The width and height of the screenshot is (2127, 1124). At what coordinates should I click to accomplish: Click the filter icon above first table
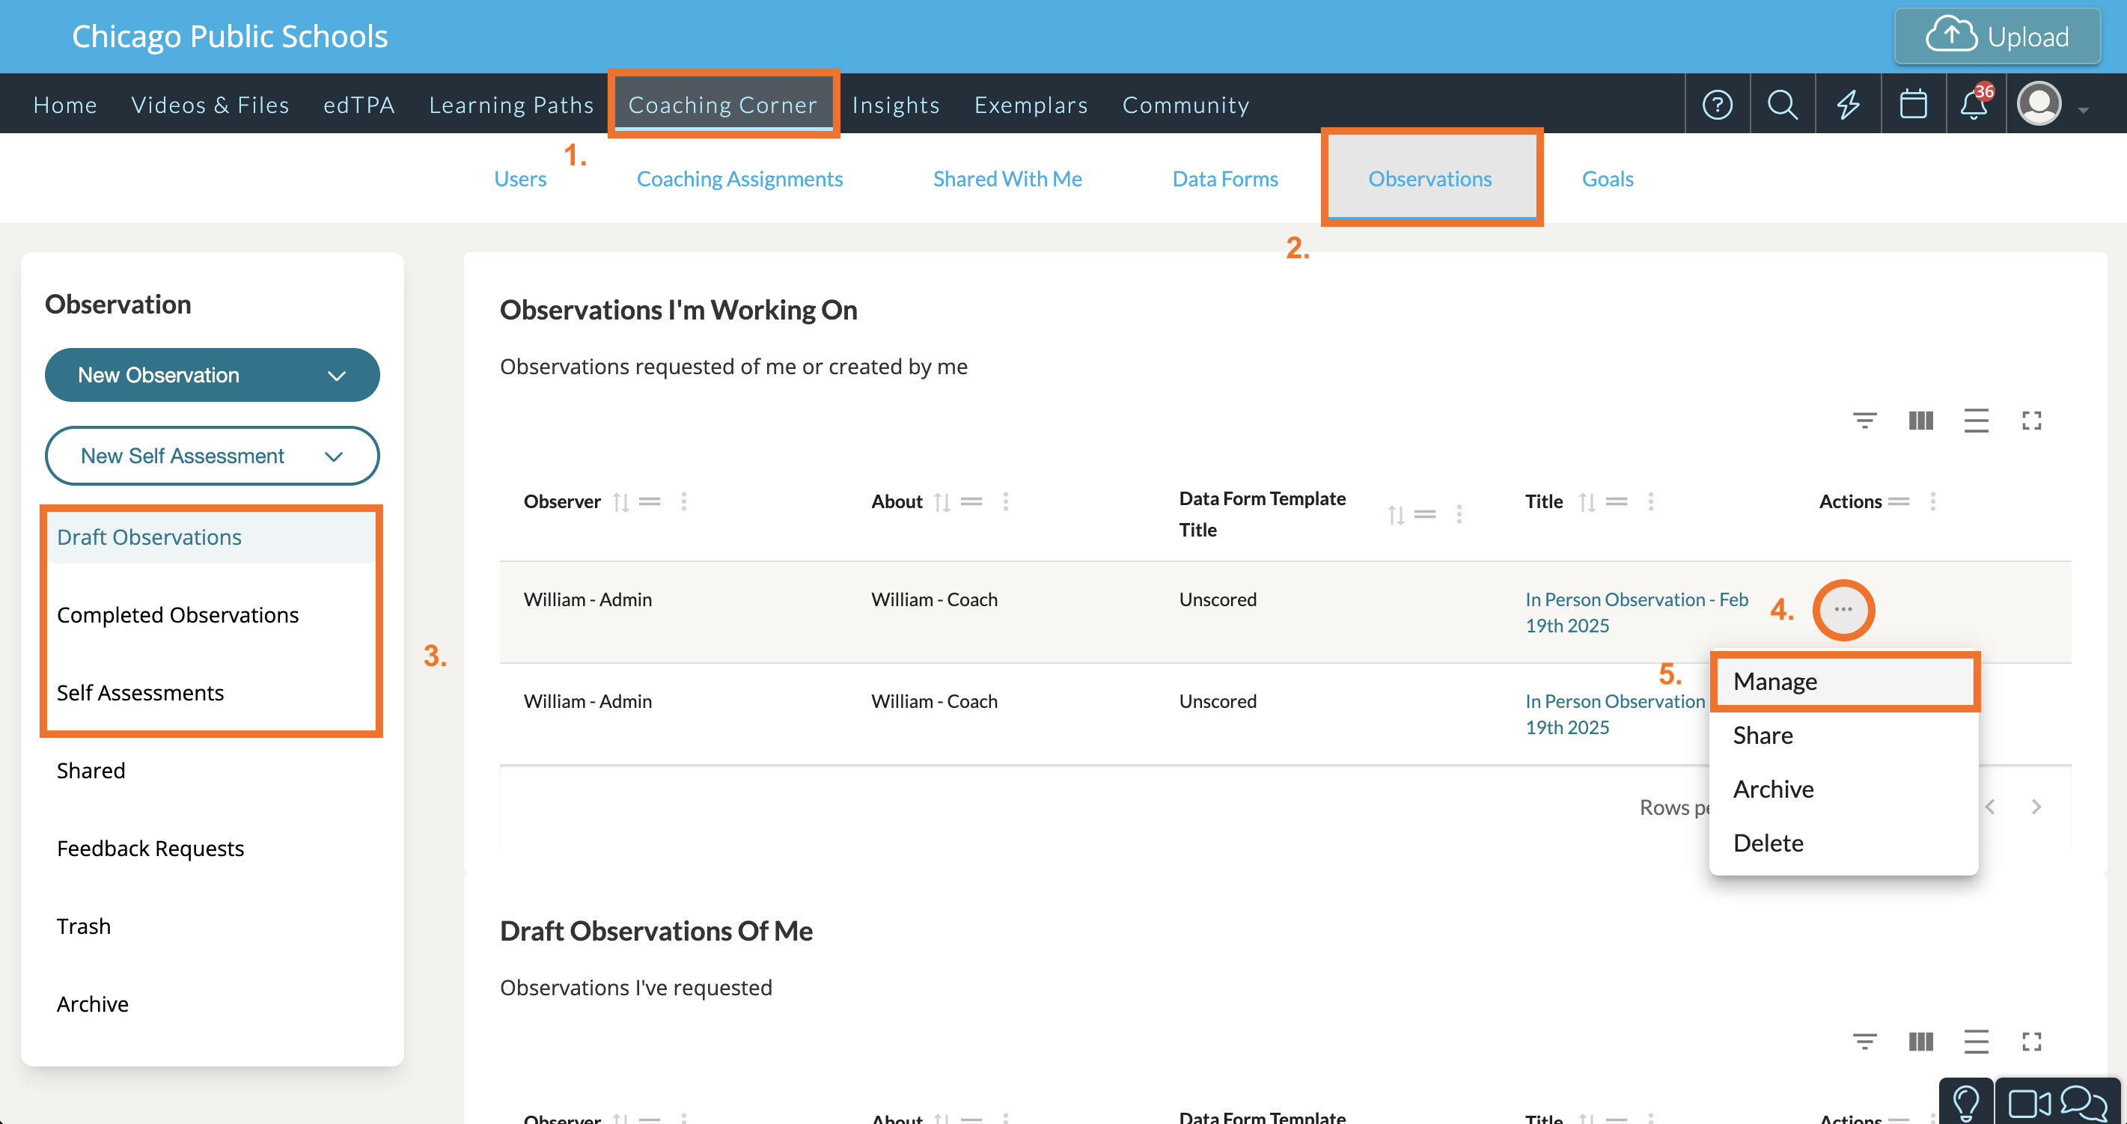tap(1864, 421)
